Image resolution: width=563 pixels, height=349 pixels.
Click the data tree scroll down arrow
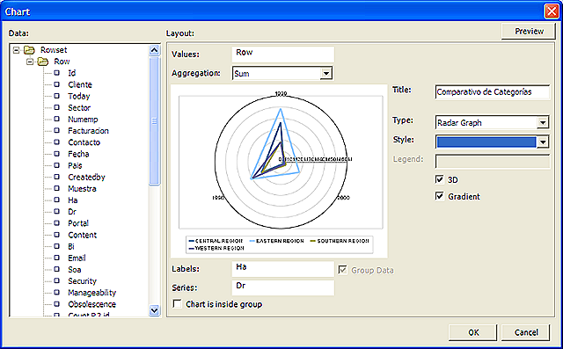coord(155,310)
